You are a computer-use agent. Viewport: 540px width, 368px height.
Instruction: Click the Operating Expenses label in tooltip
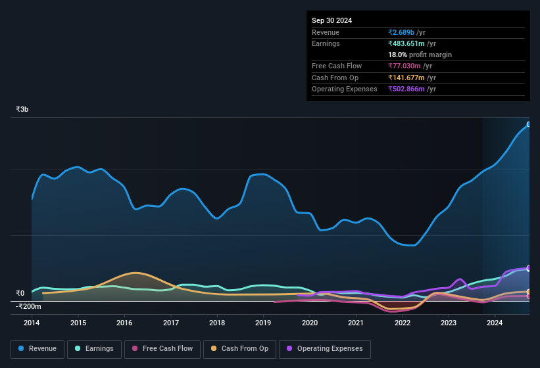click(x=345, y=89)
